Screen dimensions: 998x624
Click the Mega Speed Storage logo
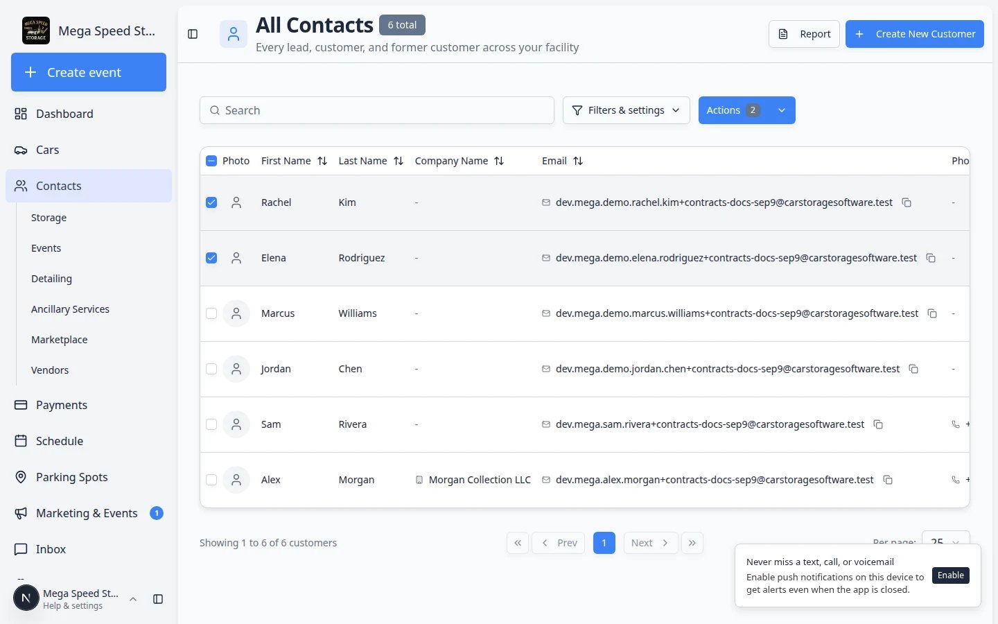click(x=36, y=31)
